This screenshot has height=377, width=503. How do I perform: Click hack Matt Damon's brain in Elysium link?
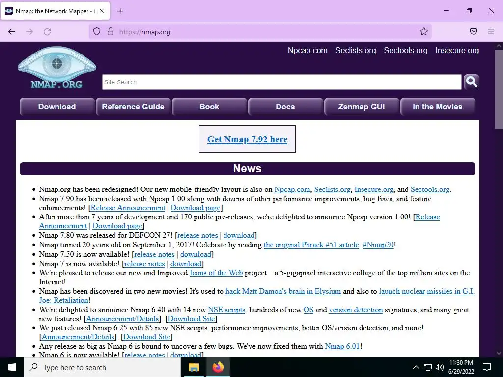click(283, 291)
